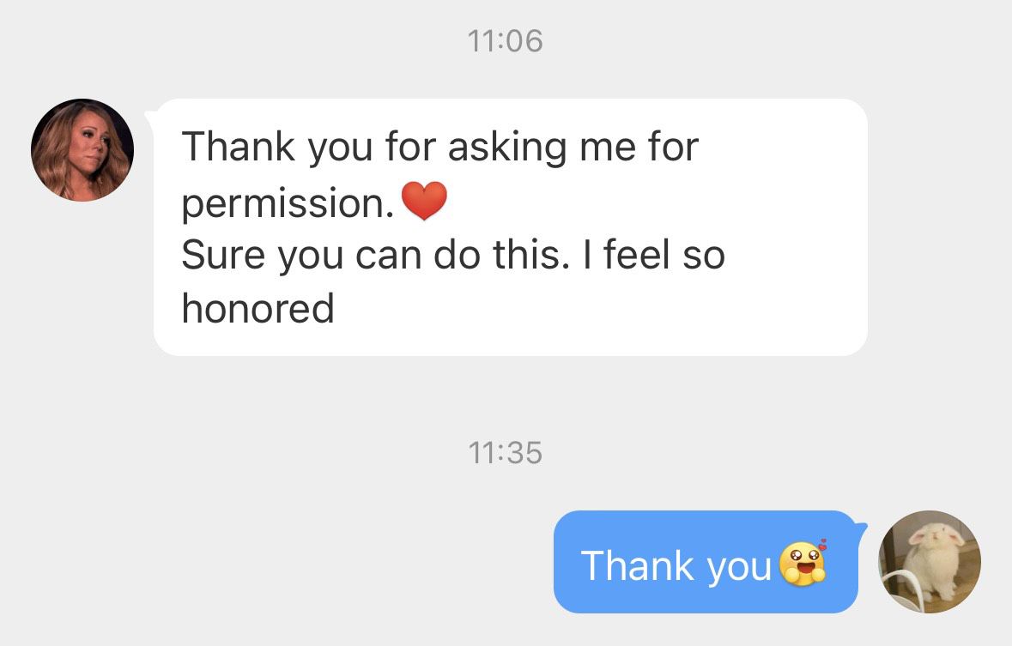The height and width of the screenshot is (646, 1012).
Task: Click the word "this." in received message
Action: pyautogui.click(x=532, y=254)
